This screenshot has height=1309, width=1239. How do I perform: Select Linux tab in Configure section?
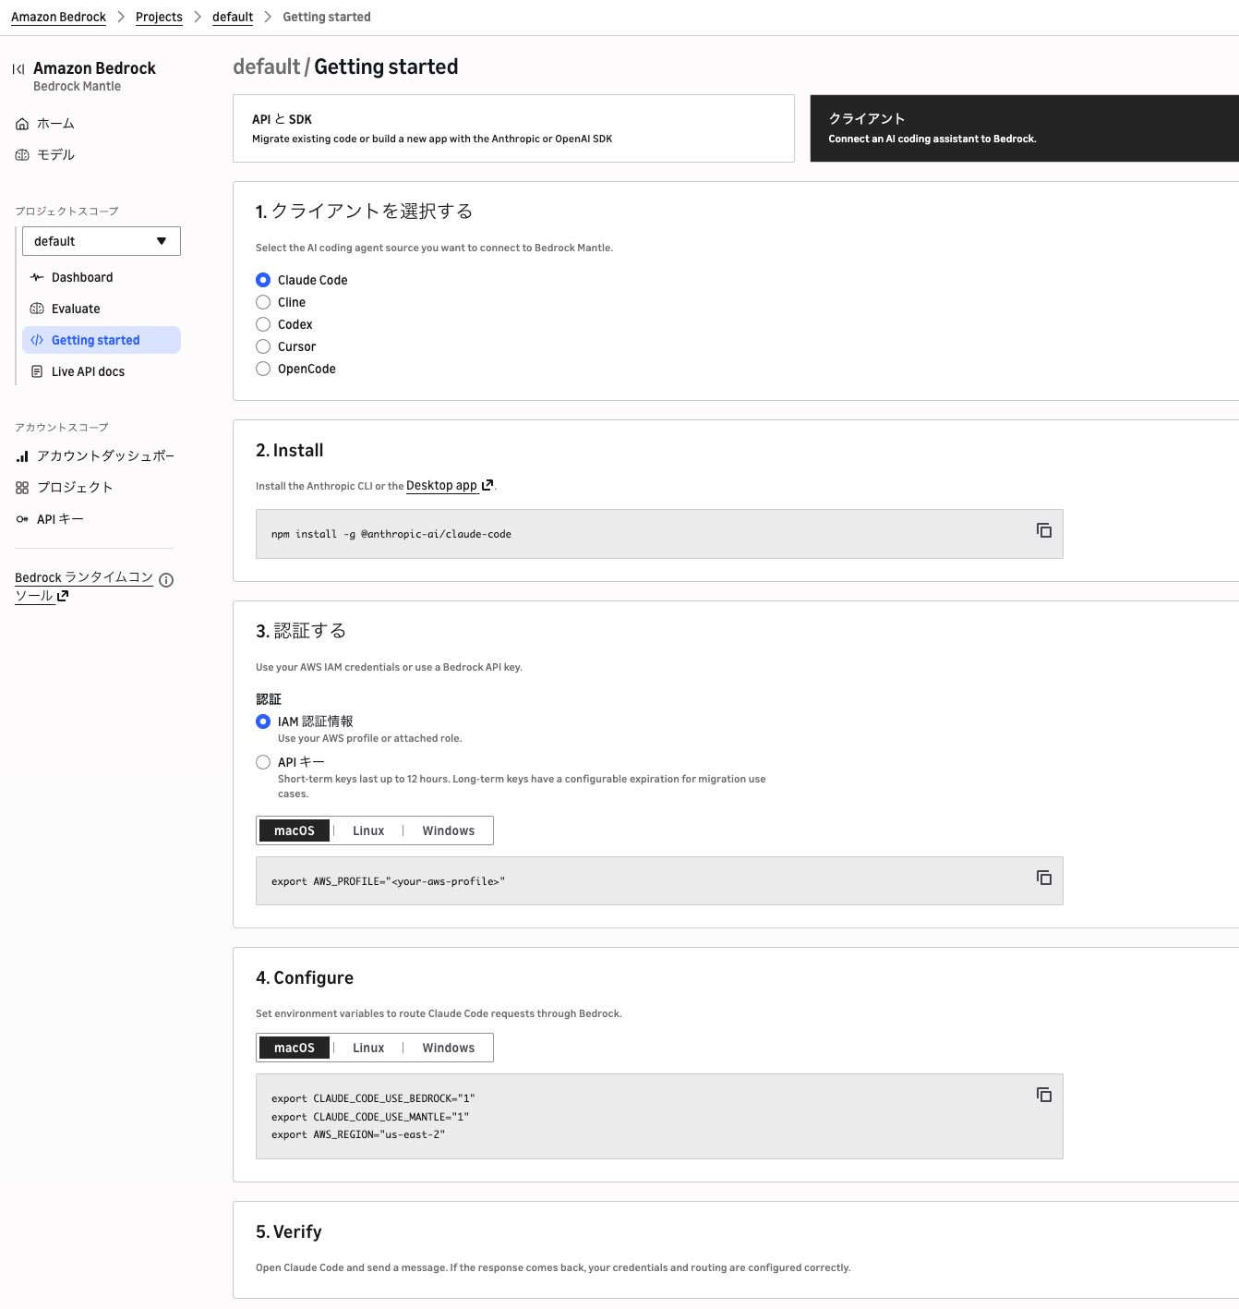pos(368,1048)
